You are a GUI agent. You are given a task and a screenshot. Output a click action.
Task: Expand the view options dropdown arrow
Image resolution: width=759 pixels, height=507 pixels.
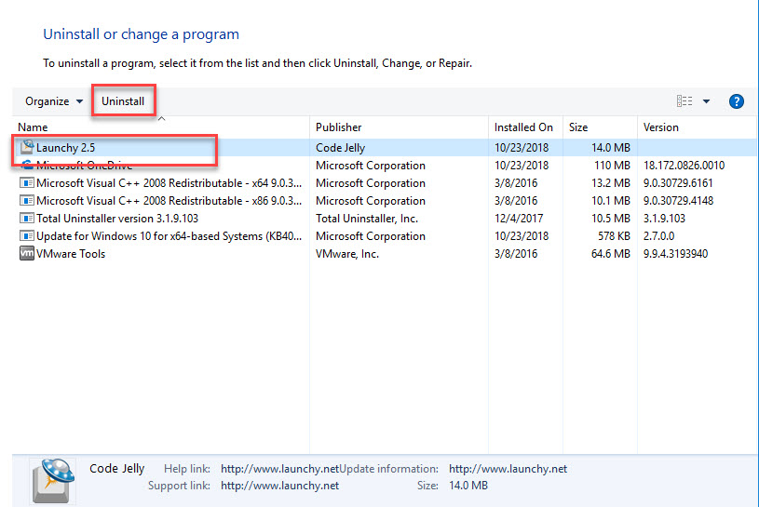coord(706,101)
